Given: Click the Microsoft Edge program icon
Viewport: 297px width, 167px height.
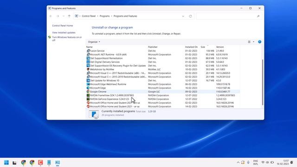Looking at the screenshot, I should tap(88, 88).
